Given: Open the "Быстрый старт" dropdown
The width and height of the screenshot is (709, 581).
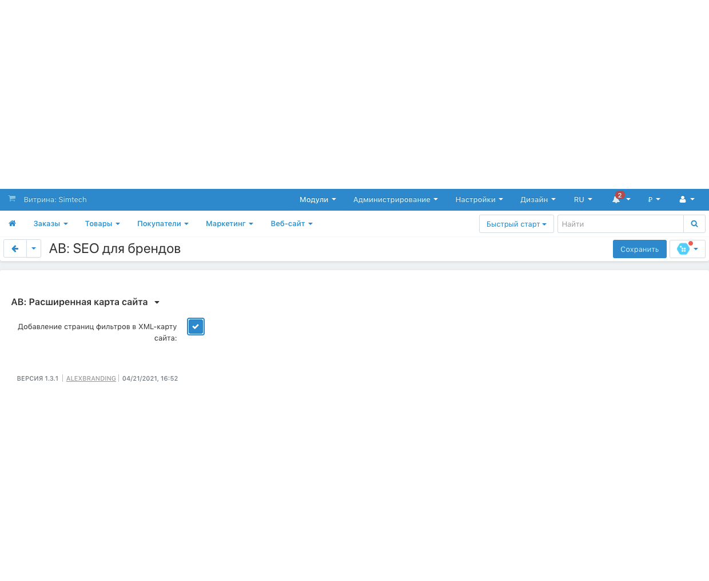Looking at the screenshot, I should (x=516, y=224).
